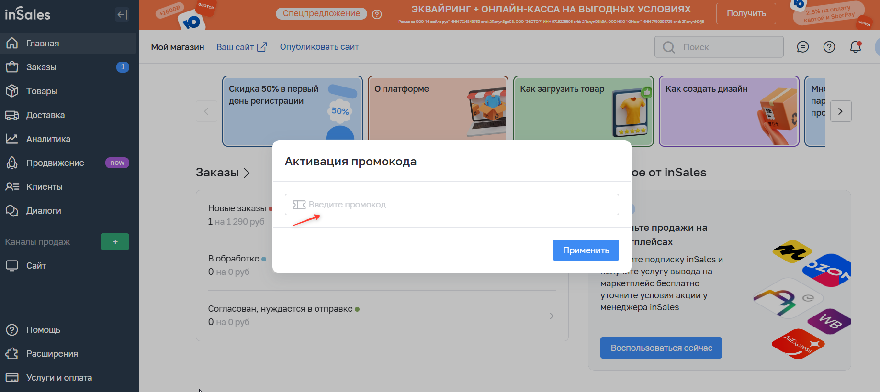The image size is (880, 392).
Task: Click the Применить button
Action: (586, 250)
